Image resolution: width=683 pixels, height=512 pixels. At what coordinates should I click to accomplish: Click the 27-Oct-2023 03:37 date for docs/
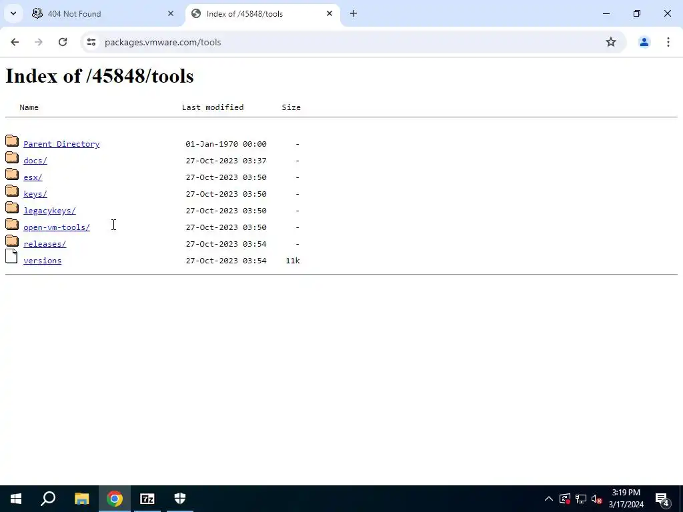tap(226, 161)
